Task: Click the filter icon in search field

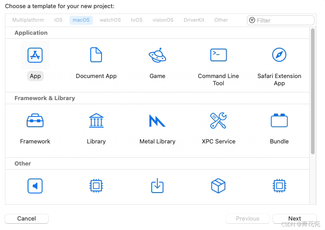Action: click(x=252, y=20)
